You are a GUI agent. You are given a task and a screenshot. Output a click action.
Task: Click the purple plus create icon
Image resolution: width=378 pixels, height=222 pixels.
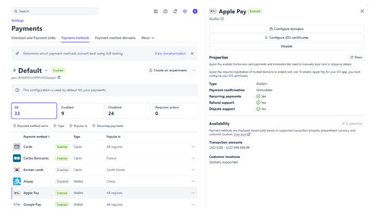point(195,11)
